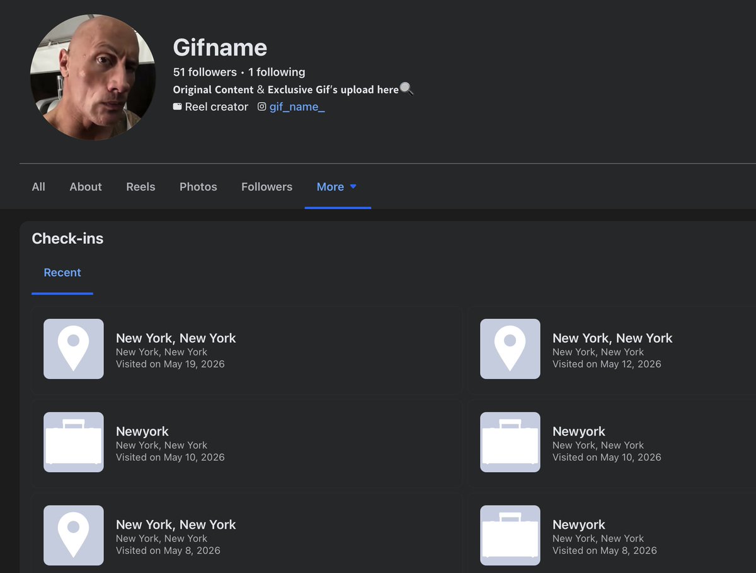
Task: Open New York, New York check-in from May 12
Action: [x=612, y=338]
